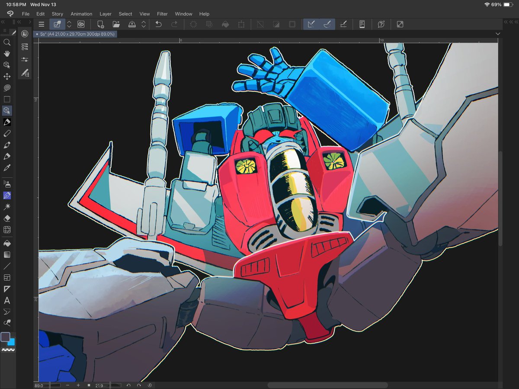Select the Eyedropper tool
519x389 pixels.
[x=7, y=168]
